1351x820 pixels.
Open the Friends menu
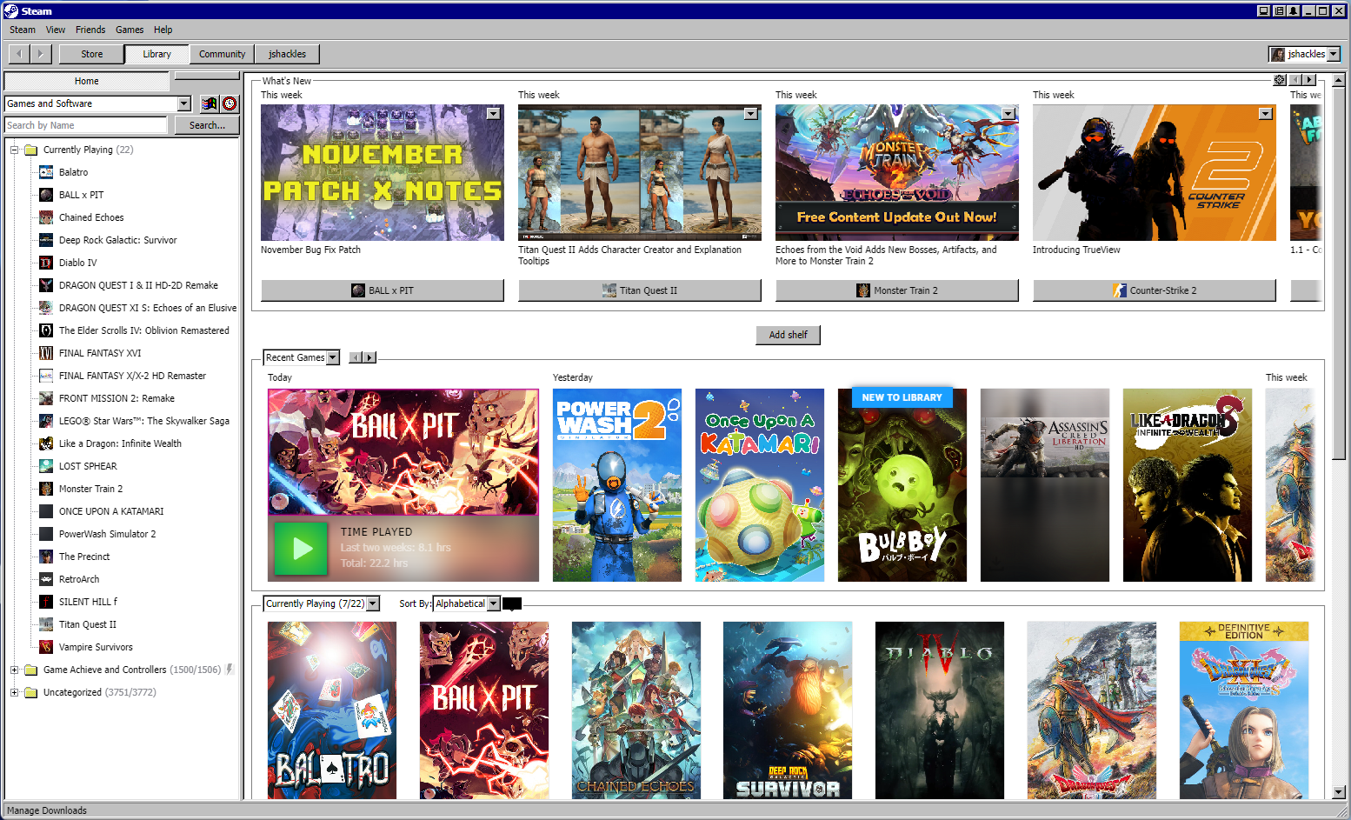[90, 30]
